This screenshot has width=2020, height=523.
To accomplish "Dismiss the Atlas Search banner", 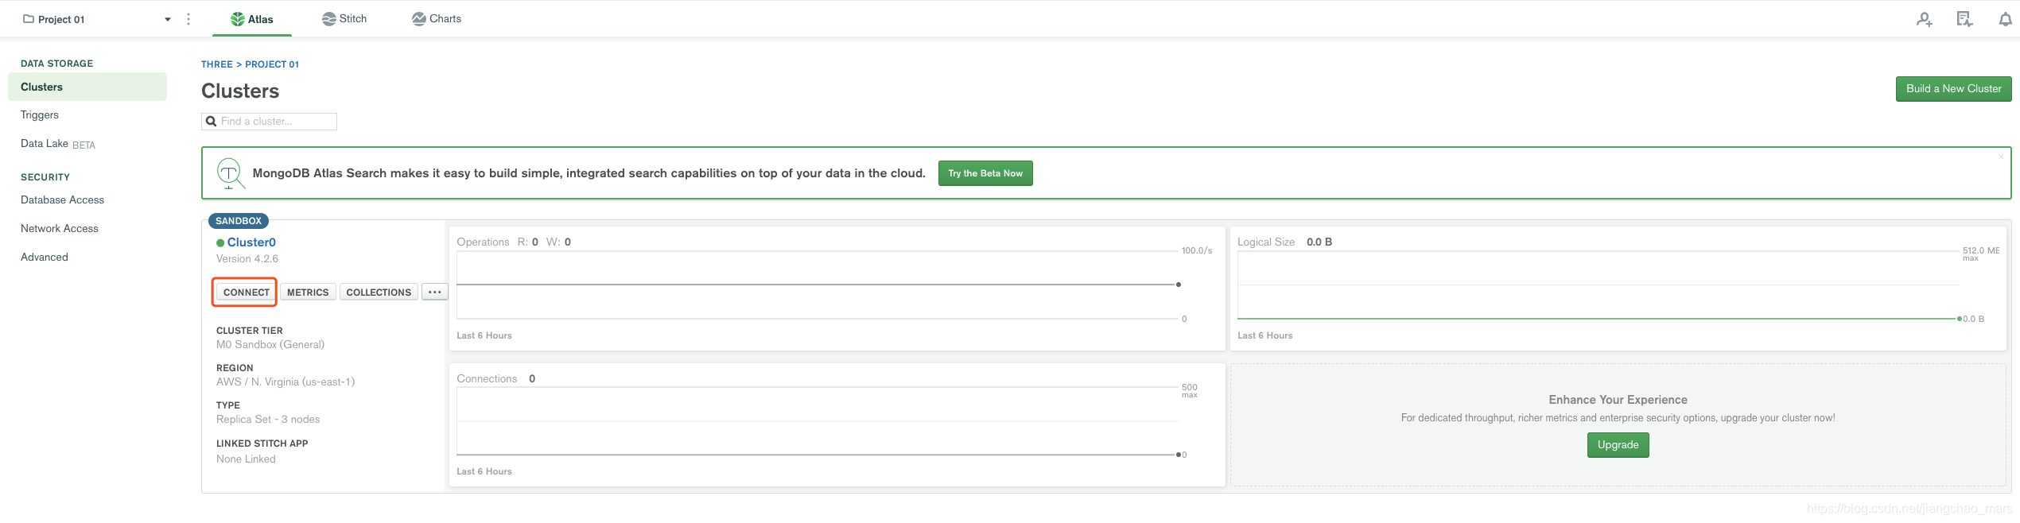I will tap(2002, 157).
